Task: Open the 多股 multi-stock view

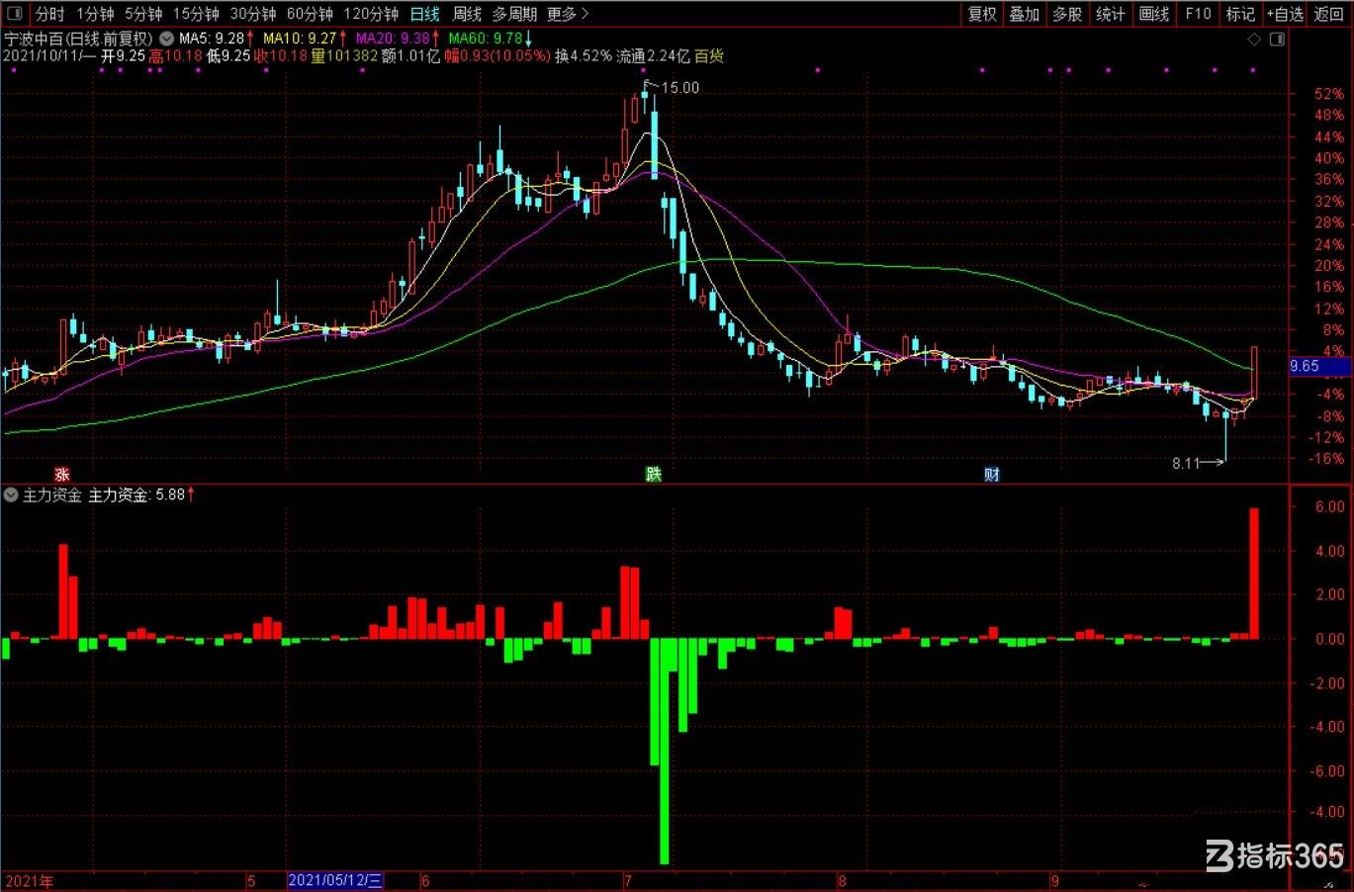Action: pos(1067,14)
